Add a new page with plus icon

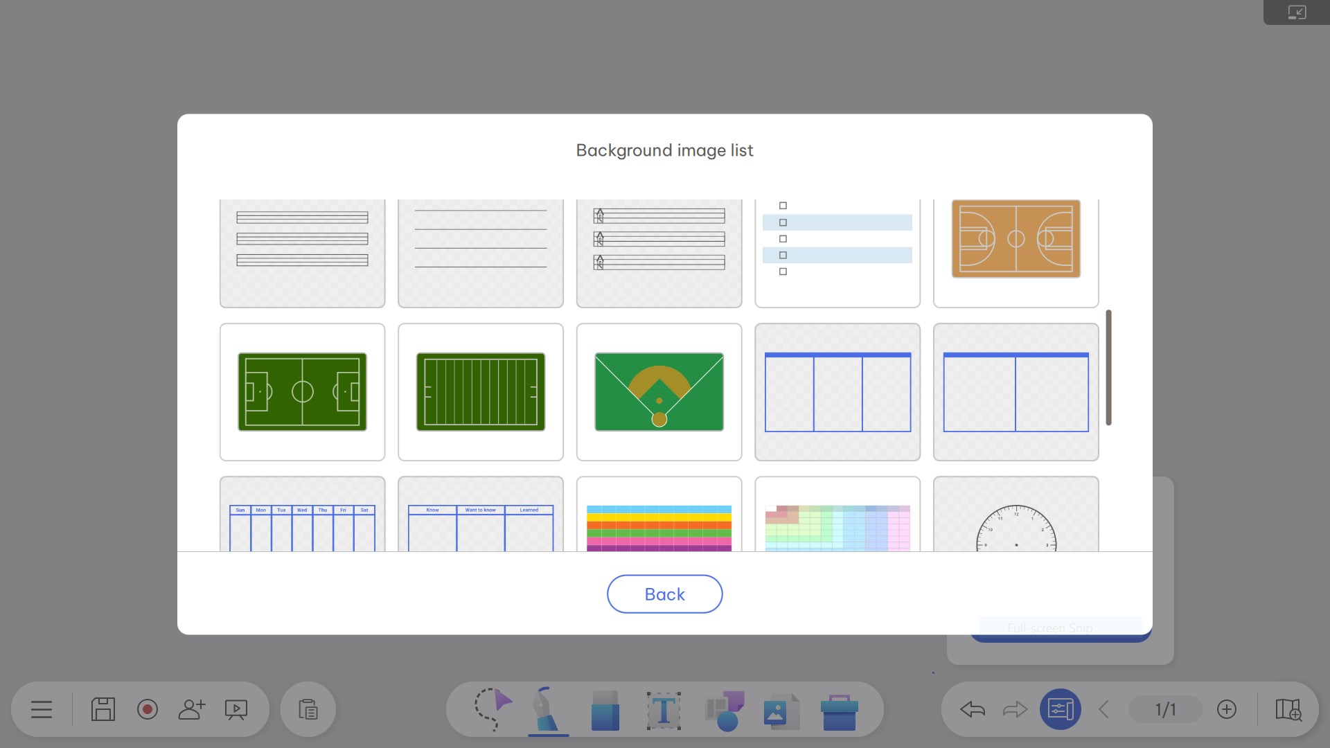pos(1226,709)
